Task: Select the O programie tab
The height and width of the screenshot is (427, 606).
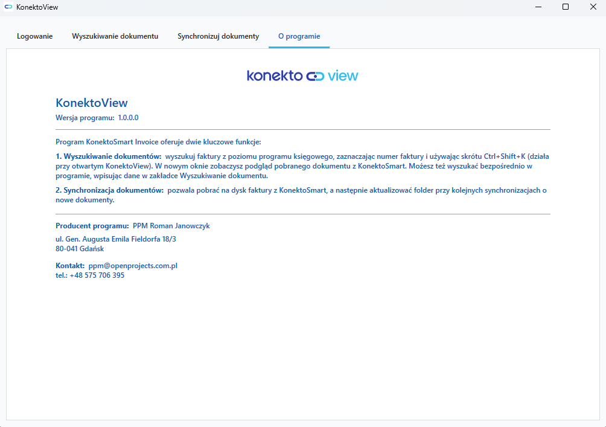Action: (x=299, y=36)
